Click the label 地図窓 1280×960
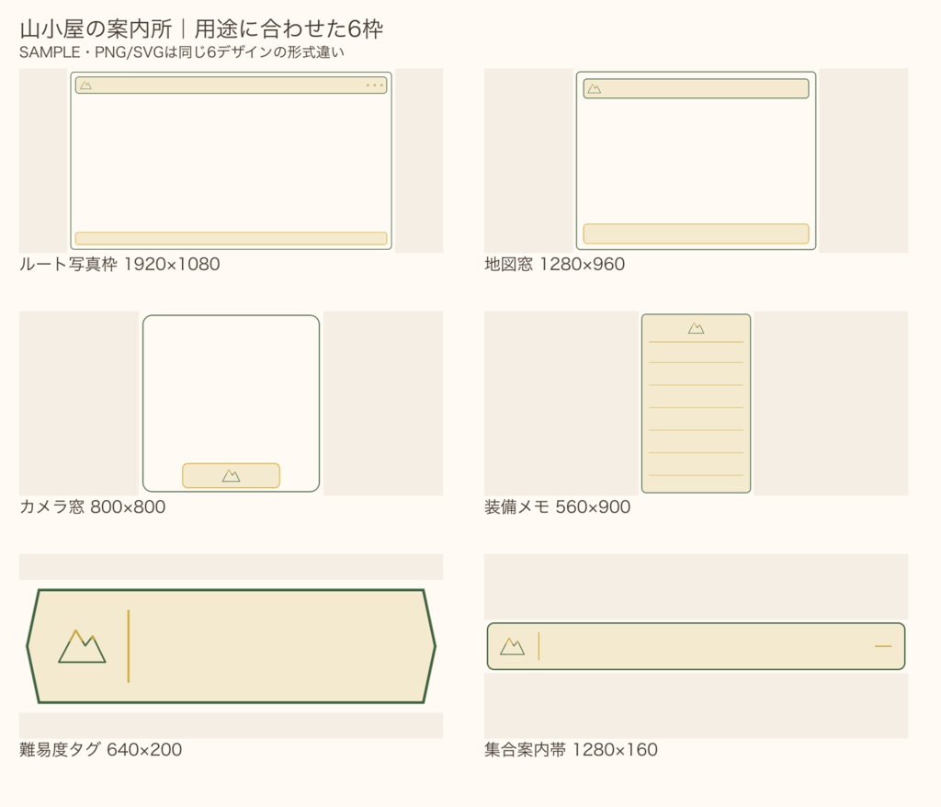The width and height of the screenshot is (941, 807). [554, 264]
